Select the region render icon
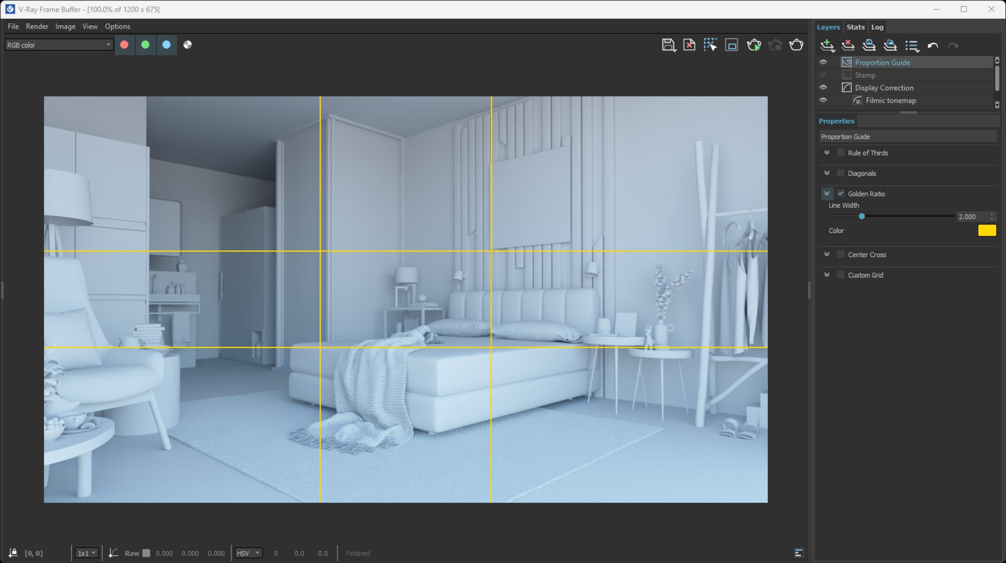 point(731,46)
